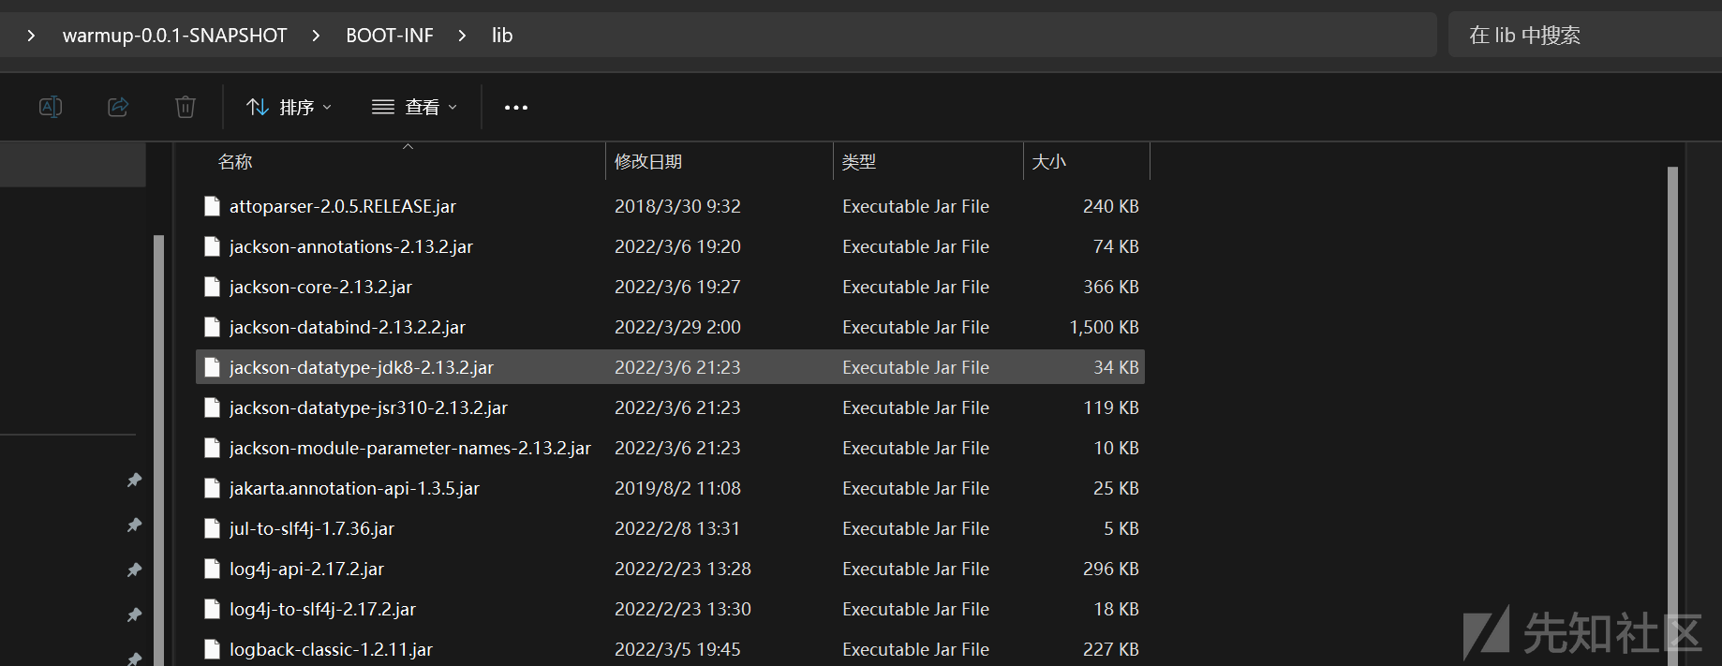This screenshot has width=1722, height=666.
Task: Expand chevron before BOOT-INF breadcrumb
Action: [x=316, y=36]
